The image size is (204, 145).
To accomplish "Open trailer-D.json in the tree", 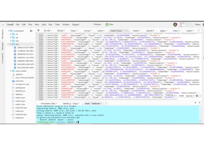I will pyautogui.click(x=20, y=101).
